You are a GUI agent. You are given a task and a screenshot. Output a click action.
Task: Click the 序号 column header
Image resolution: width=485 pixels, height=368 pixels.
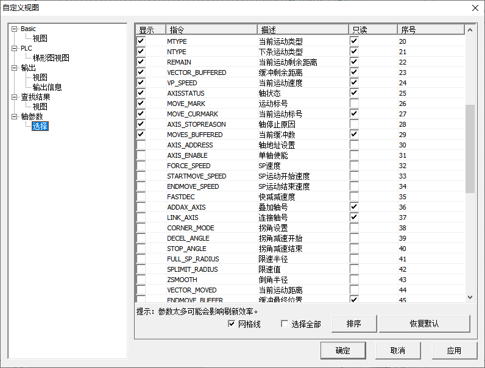(431, 30)
